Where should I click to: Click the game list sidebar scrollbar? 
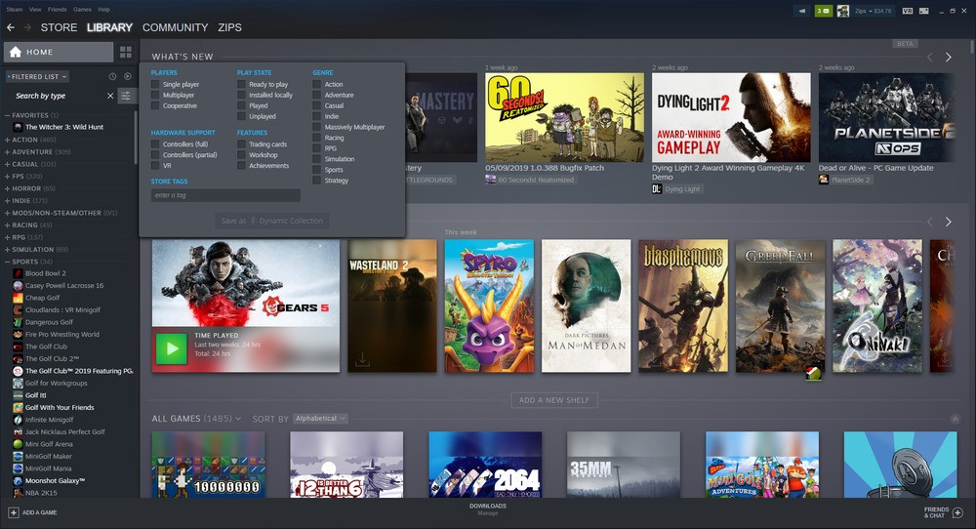(x=136, y=139)
